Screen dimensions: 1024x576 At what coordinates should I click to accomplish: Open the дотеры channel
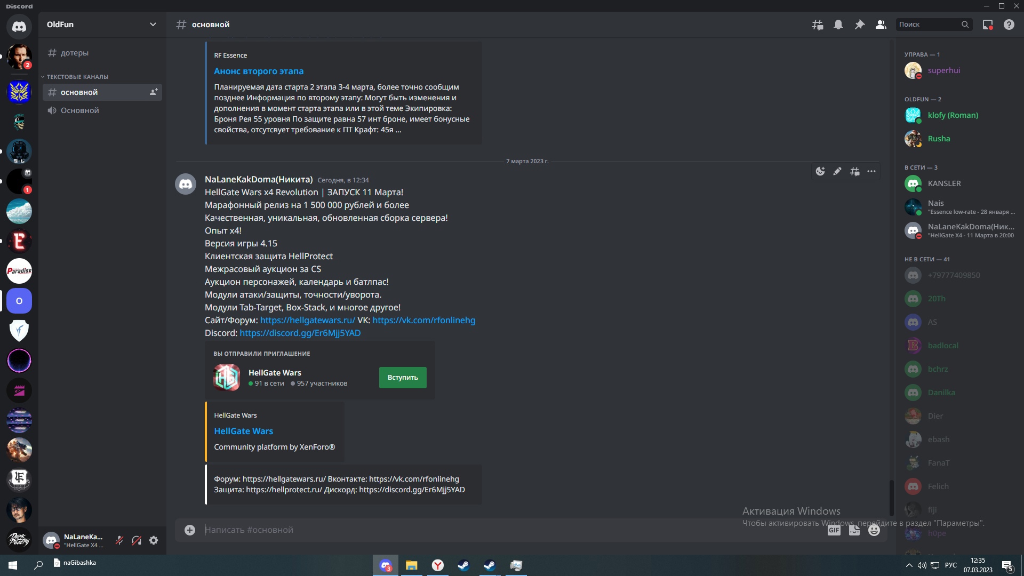pyautogui.click(x=102, y=53)
